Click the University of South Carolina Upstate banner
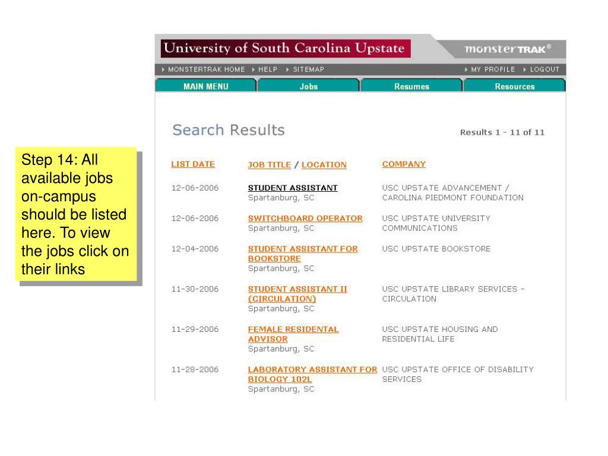This screenshot has width=608, height=456. coord(286,49)
